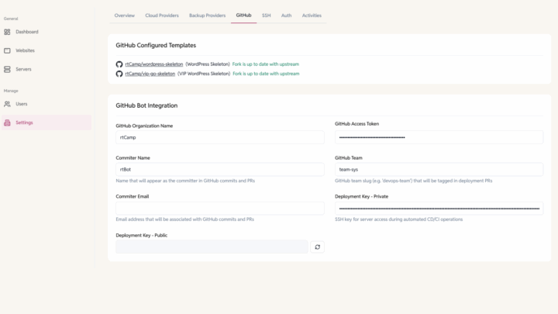Viewport: 558px width, 314px height.
Task: Select Settings in the sidebar
Action: click(x=46, y=122)
